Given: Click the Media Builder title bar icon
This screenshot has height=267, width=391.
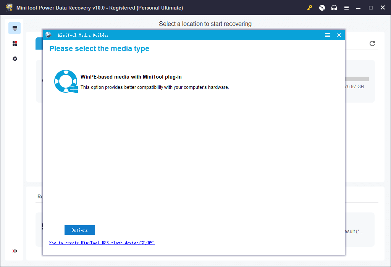Looking at the screenshot, I should [x=48, y=35].
